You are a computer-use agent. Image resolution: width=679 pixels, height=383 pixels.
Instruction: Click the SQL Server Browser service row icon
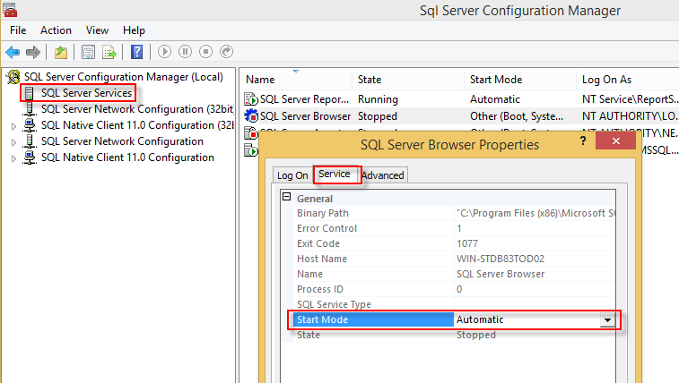point(251,116)
